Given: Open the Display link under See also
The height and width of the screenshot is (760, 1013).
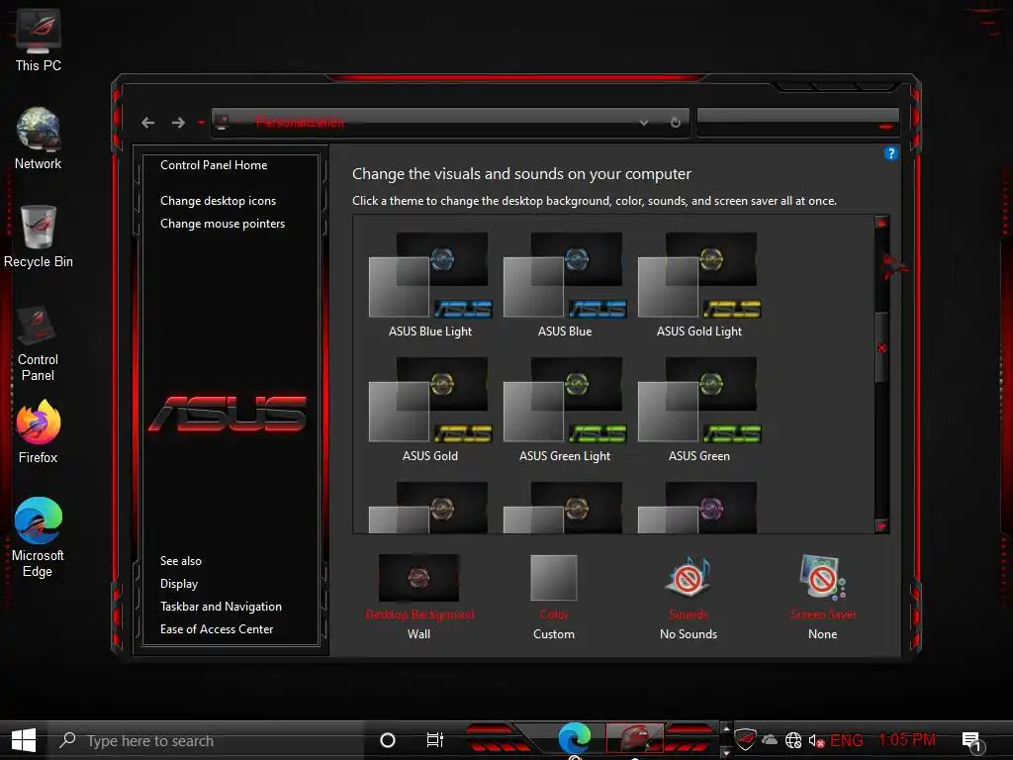Looking at the screenshot, I should [x=179, y=584].
